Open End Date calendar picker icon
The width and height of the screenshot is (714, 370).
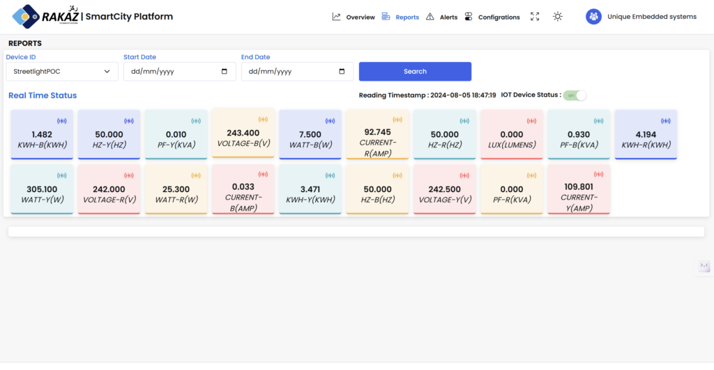342,71
